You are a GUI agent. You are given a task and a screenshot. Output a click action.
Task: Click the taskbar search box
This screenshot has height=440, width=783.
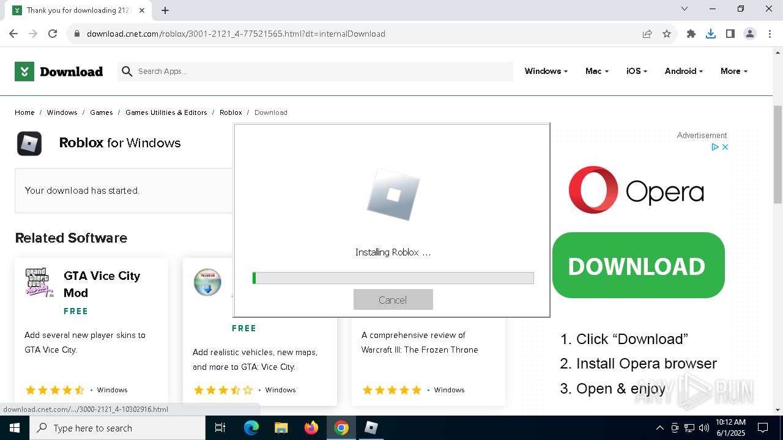pyautogui.click(x=117, y=428)
